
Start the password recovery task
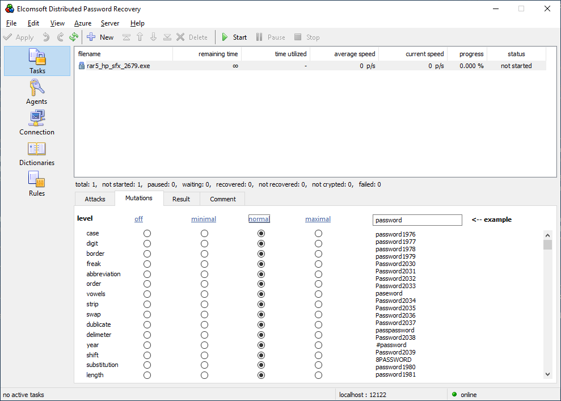pyautogui.click(x=234, y=37)
